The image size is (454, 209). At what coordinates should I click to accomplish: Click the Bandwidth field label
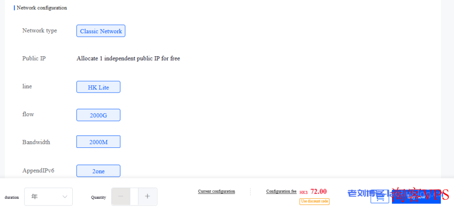(36, 142)
